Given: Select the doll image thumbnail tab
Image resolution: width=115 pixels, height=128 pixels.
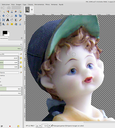Looking at the screenshot, I should [x=27, y=10].
